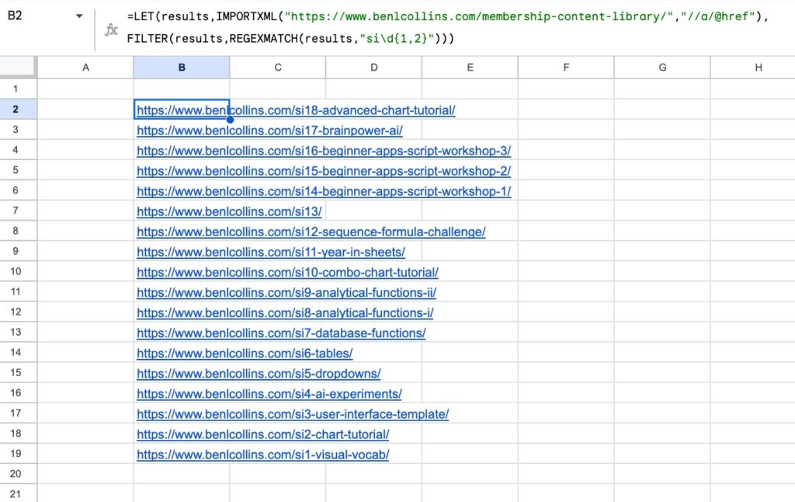Image resolution: width=795 pixels, height=502 pixels.
Task: Select row 20 header
Action: [17, 473]
